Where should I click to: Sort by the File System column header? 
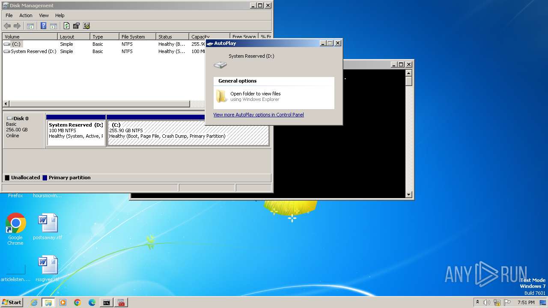[x=137, y=37]
